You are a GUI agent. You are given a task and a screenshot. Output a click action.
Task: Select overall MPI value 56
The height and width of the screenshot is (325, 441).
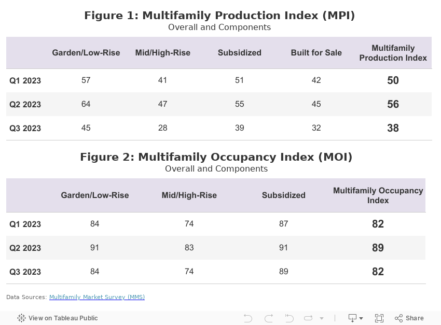click(393, 105)
